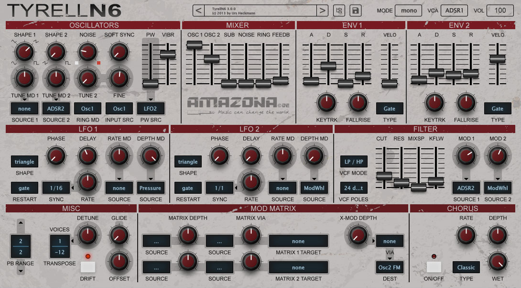Click the VOICES / TRANSPOSE value box
This screenshot has height=288, width=521.
(x=60, y=246)
